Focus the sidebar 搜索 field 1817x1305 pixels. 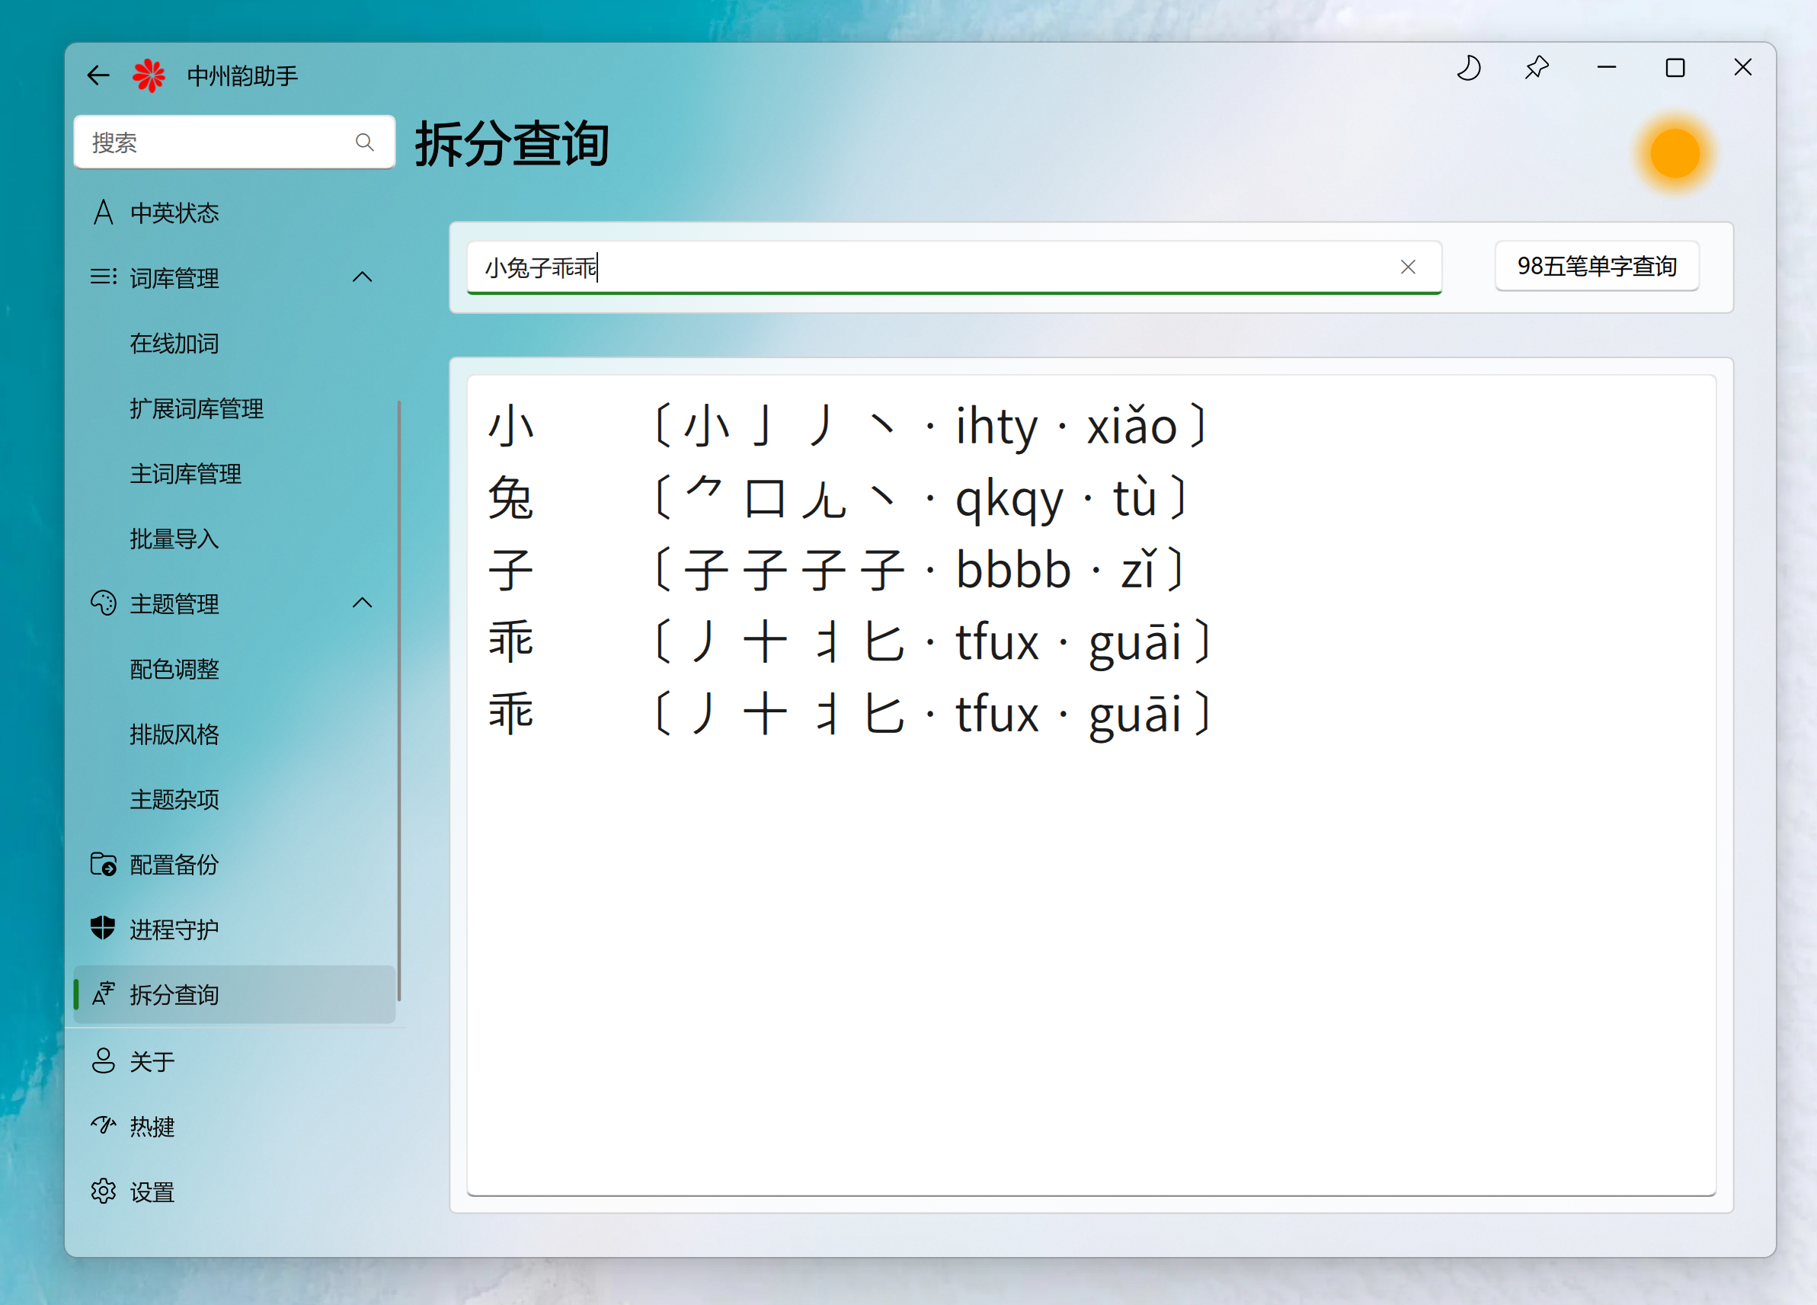coord(216,142)
